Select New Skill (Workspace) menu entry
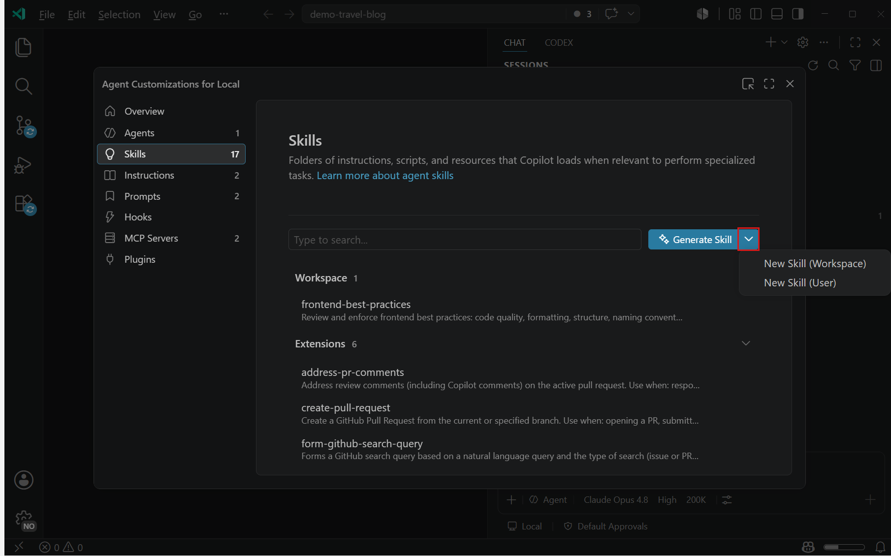The width and height of the screenshot is (891, 556). pyautogui.click(x=815, y=264)
